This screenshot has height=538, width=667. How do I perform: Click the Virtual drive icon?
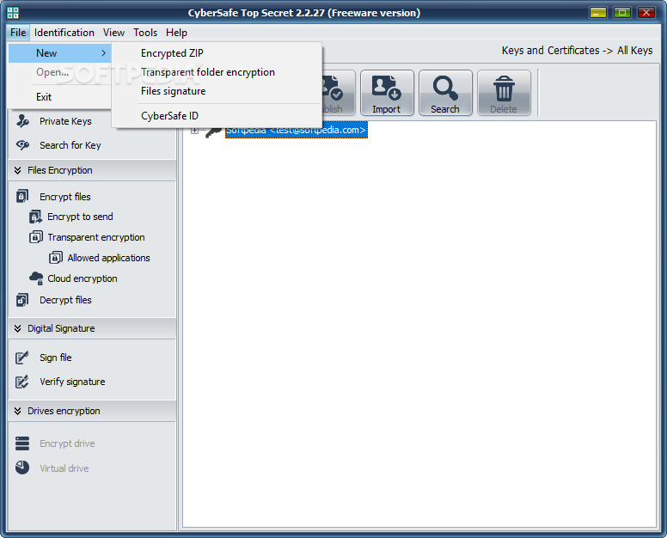coord(22,468)
